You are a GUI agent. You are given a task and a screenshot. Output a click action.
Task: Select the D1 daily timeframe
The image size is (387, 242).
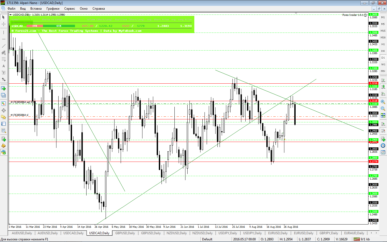tap(383, 58)
